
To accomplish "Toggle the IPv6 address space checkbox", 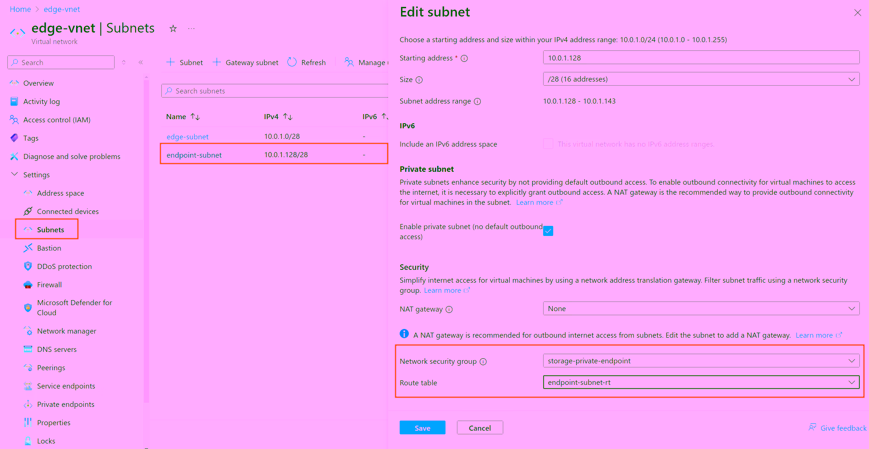I will click(548, 143).
